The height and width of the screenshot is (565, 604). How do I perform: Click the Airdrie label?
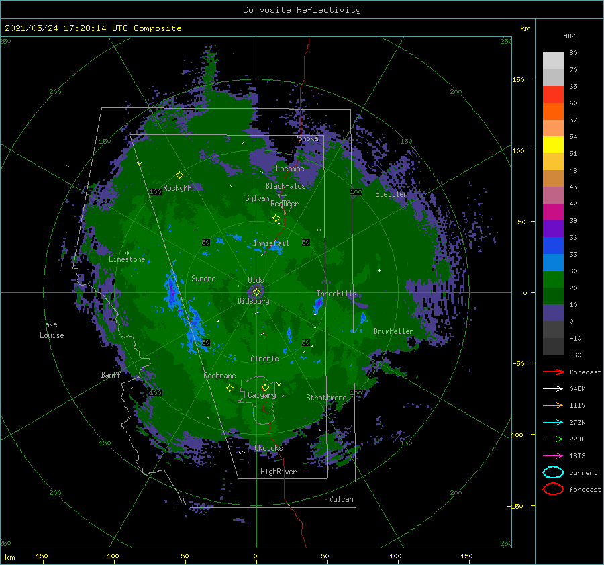pyautogui.click(x=264, y=359)
